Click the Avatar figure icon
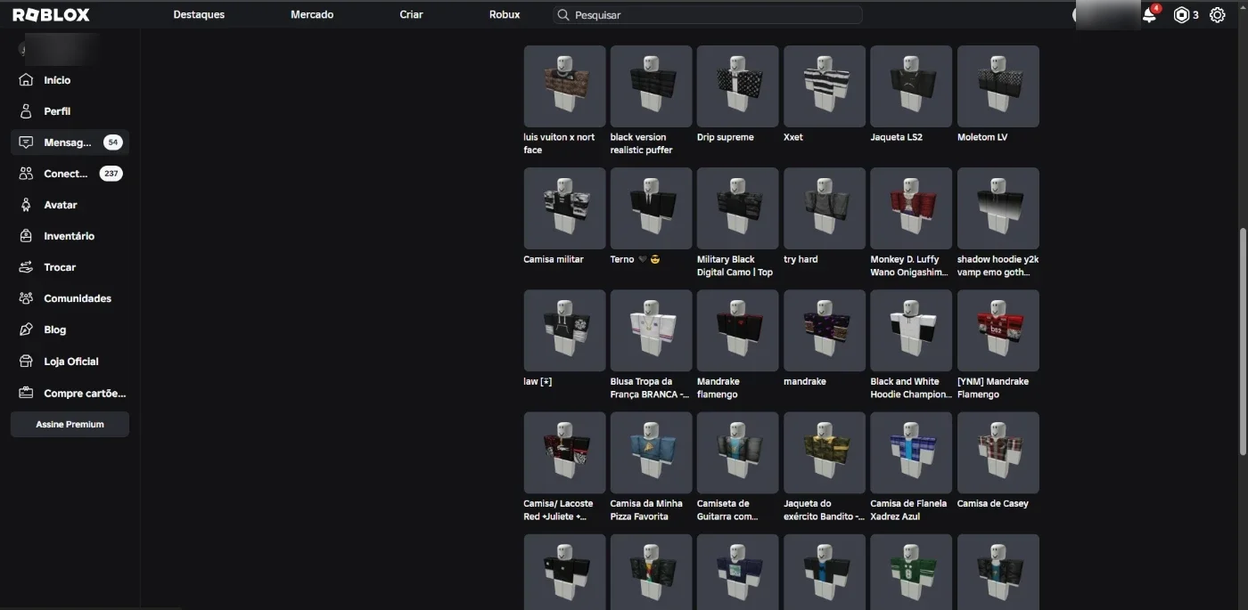The width and height of the screenshot is (1248, 610). click(26, 205)
